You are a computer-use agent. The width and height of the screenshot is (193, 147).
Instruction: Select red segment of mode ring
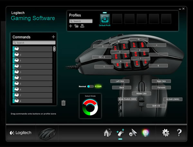point(90,103)
